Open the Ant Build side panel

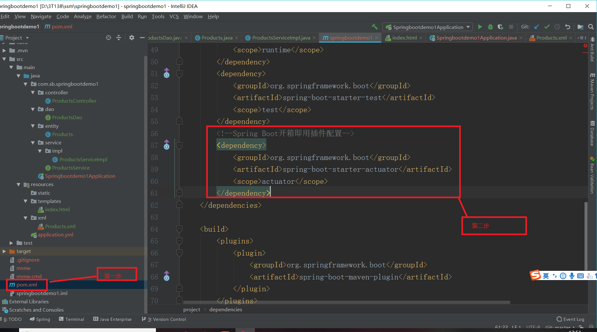tap(592, 49)
